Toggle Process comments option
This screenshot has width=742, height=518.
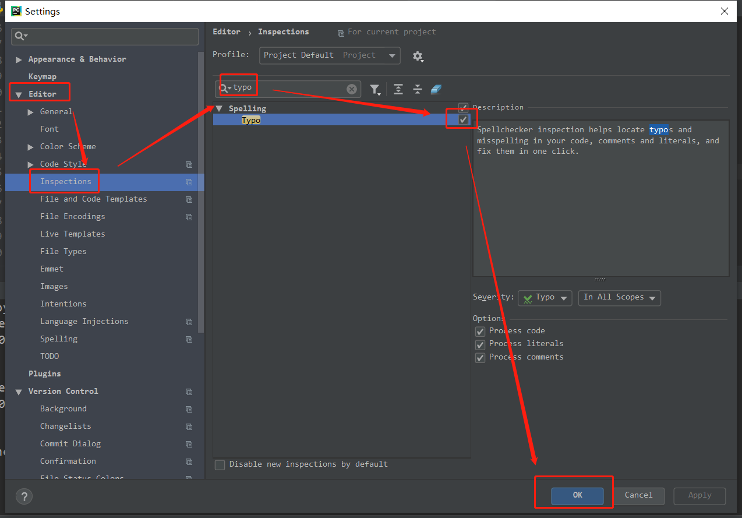480,358
